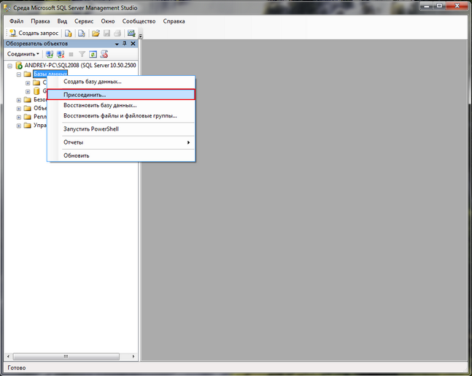Open the Файл menu
Viewport: 472px width, 376px height.
[x=16, y=21]
